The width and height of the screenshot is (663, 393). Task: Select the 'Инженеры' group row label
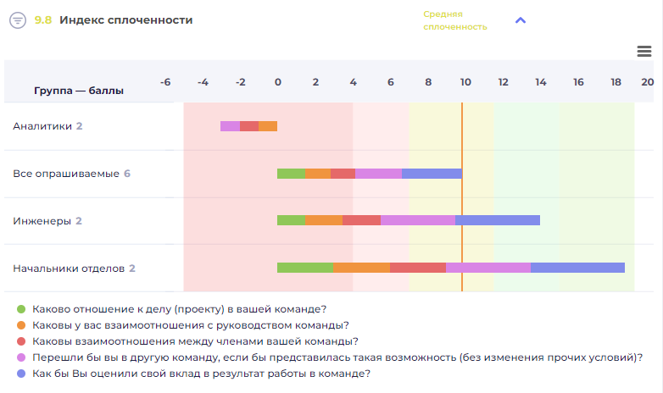point(42,221)
